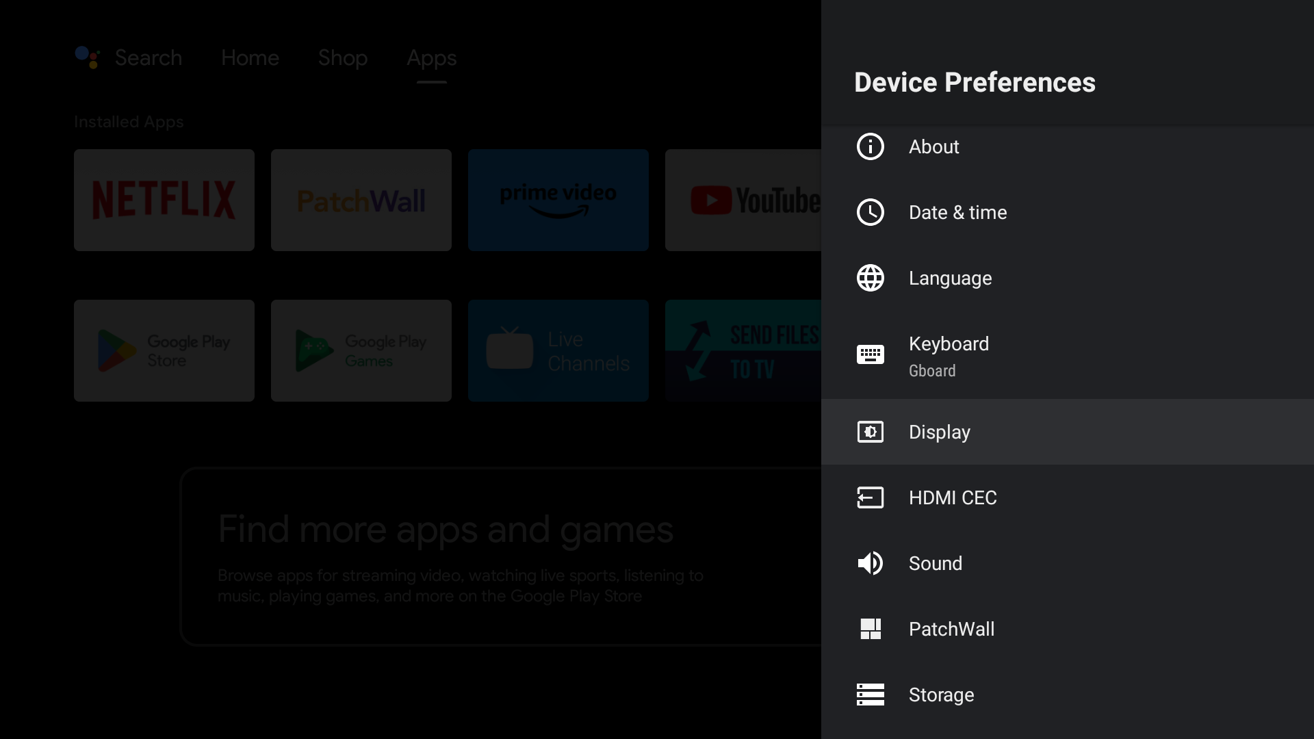
Task: Open About in Device Preferences
Action: coord(1068,146)
